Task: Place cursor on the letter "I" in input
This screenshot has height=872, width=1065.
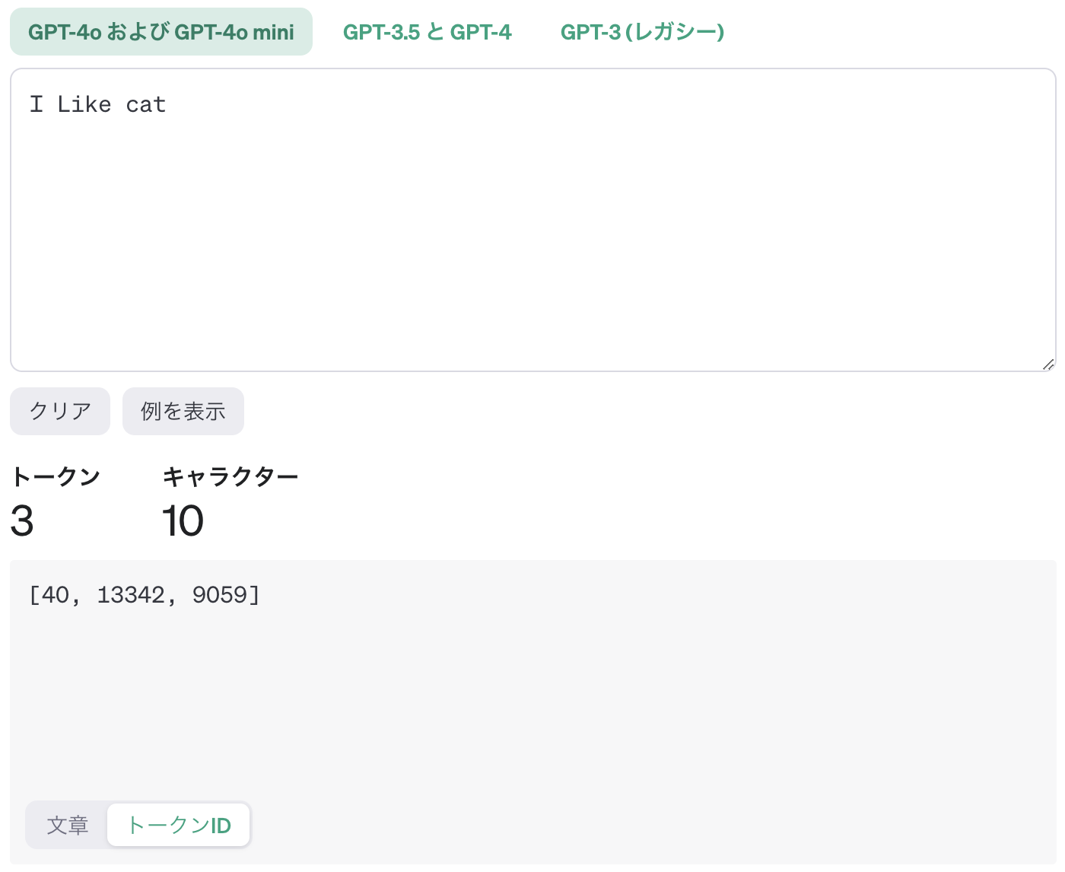Action: coord(36,104)
